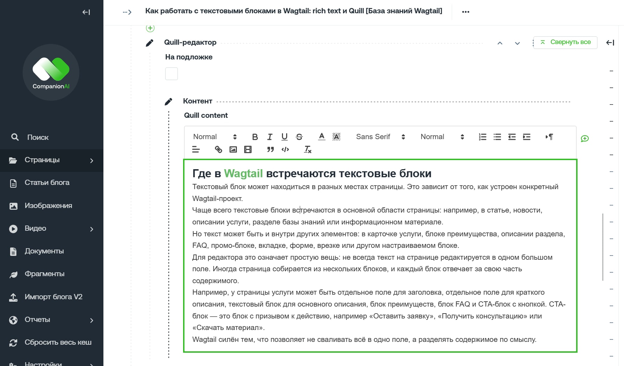Screen dimensions: 624x366
Task: Open the font size Normal dropdown
Action: (x=442, y=137)
